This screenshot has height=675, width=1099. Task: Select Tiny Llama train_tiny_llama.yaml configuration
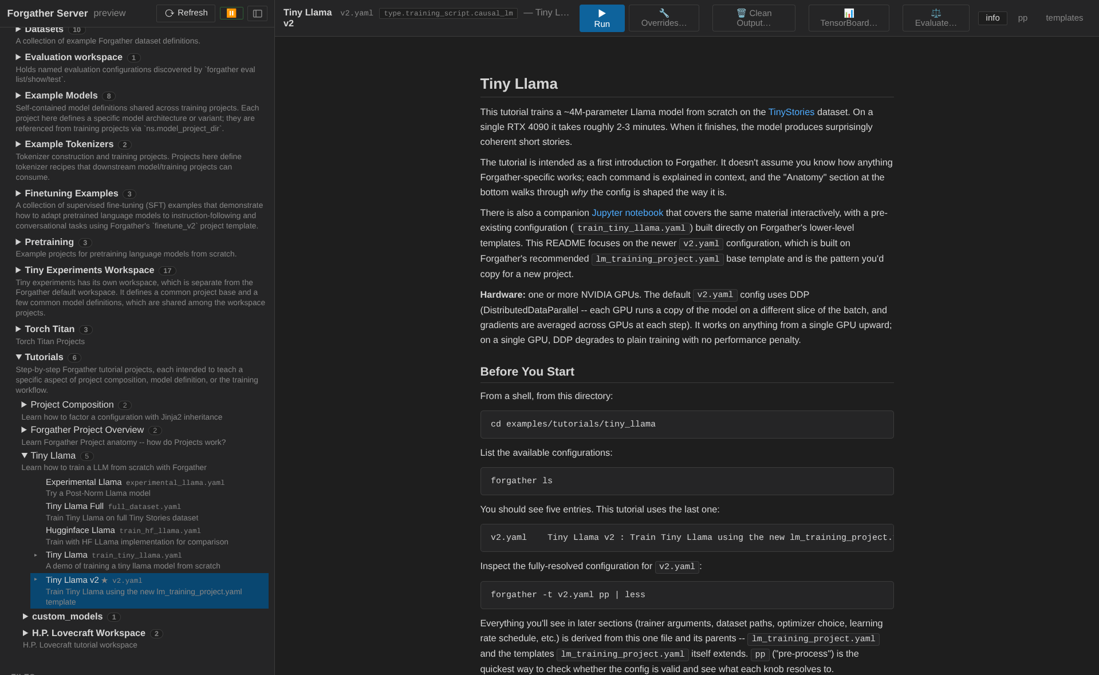(149, 560)
